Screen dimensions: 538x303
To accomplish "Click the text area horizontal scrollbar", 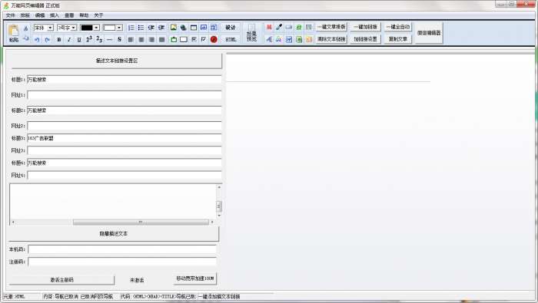I will pyautogui.click(x=112, y=222).
